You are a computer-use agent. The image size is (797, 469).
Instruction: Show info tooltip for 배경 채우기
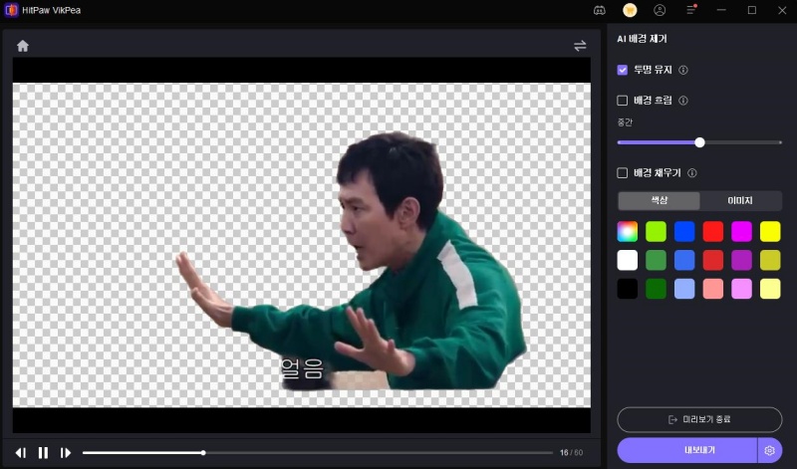(691, 173)
